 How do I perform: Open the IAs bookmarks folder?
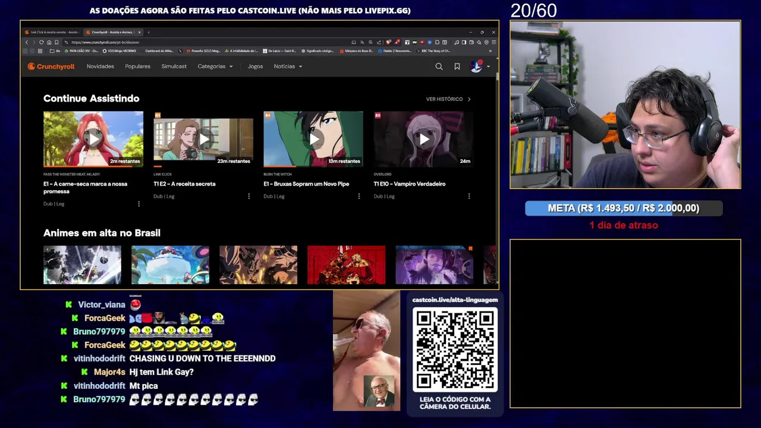pyautogui.click(x=55, y=51)
